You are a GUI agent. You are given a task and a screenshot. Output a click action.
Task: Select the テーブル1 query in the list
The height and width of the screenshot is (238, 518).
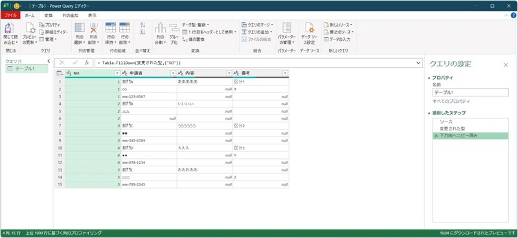click(27, 69)
